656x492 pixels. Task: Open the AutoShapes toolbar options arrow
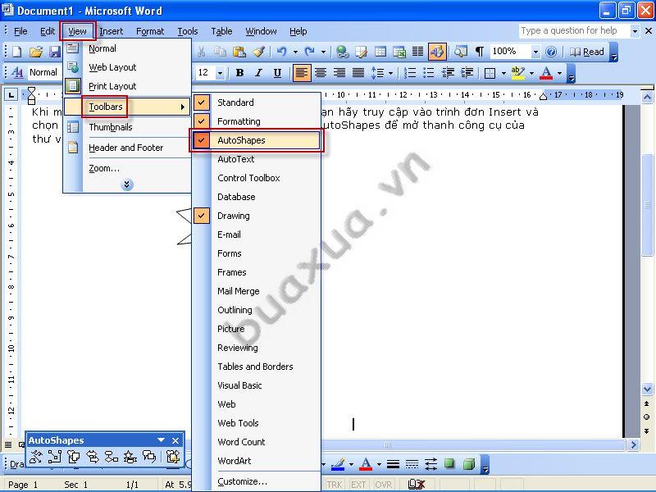coord(161,440)
